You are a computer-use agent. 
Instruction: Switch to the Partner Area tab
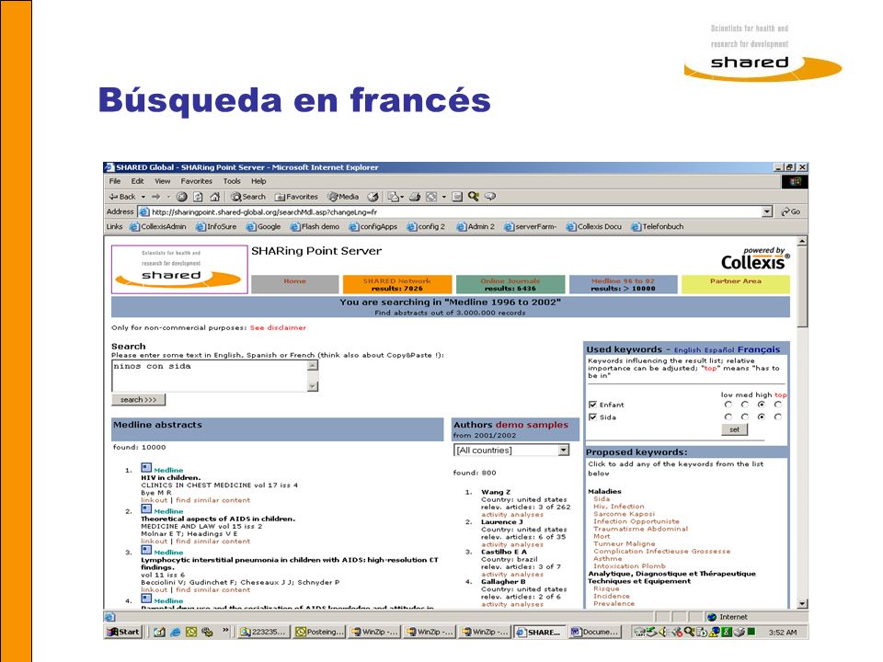[x=736, y=284]
